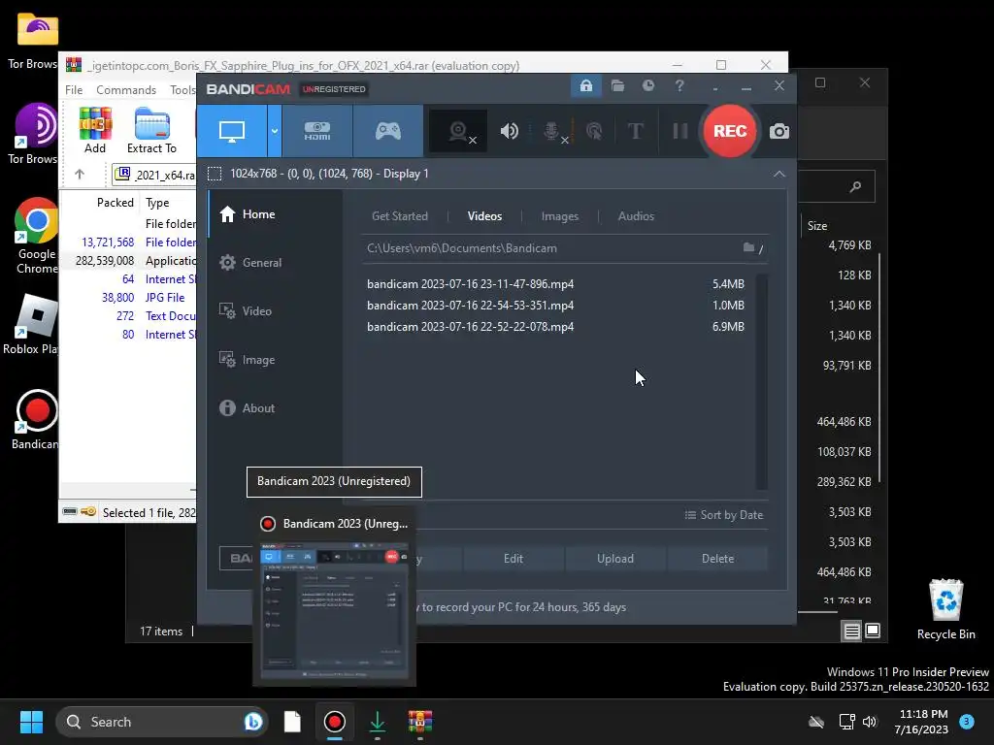Image resolution: width=994 pixels, height=745 pixels.
Task: Select bandicam 2023-07-16 23-11-47-896.mp4
Action: 555,284
